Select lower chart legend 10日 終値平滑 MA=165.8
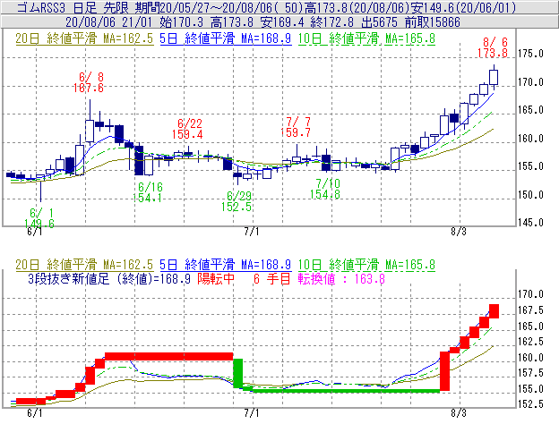 (366, 265)
